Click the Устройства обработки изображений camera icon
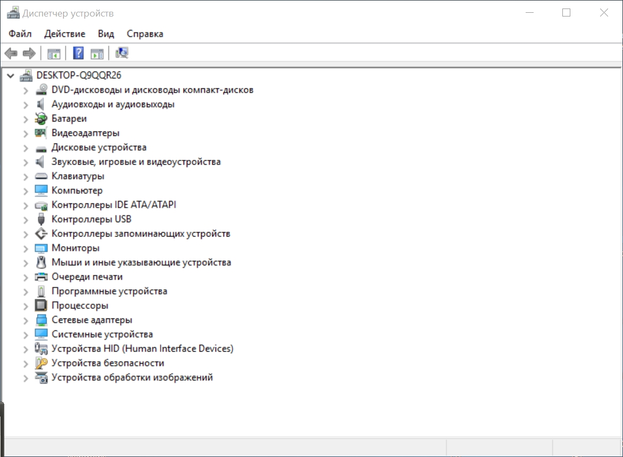The height and width of the screenshot is (457, 623). click(x=41, y=378)
